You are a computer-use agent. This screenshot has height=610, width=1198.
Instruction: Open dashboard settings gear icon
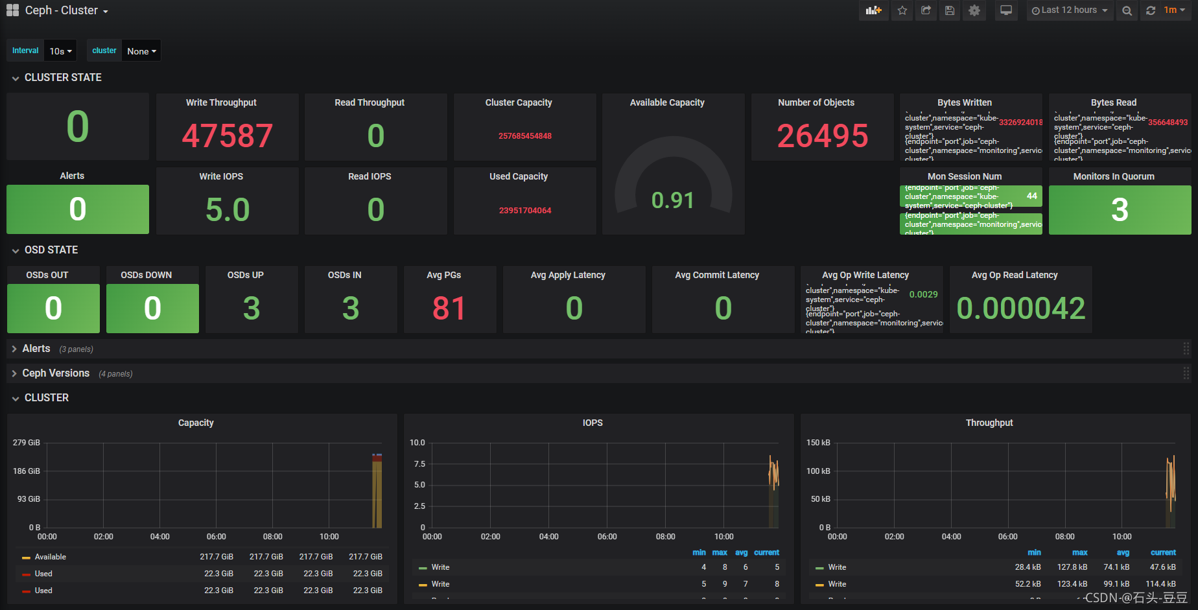(974, 10)
